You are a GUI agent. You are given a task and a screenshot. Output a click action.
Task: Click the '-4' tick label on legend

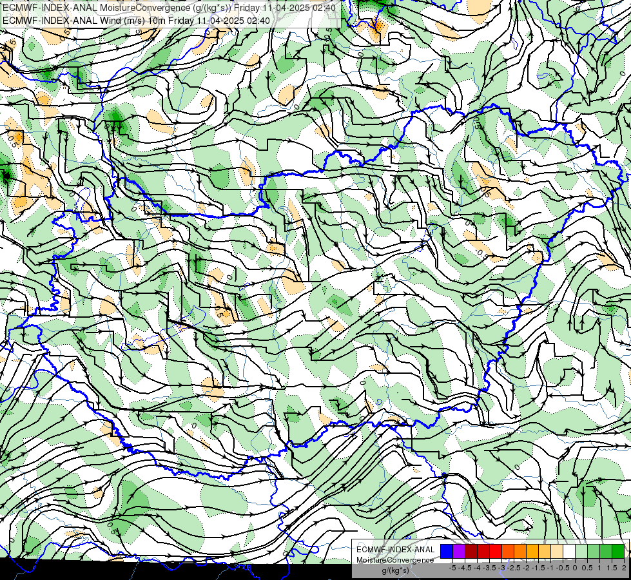[477, 568]
